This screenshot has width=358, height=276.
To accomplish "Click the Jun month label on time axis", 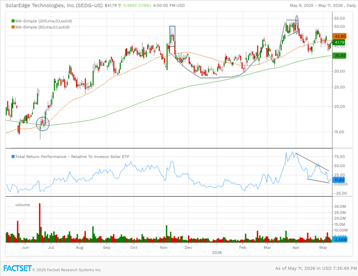I will (x=25, y=248).
